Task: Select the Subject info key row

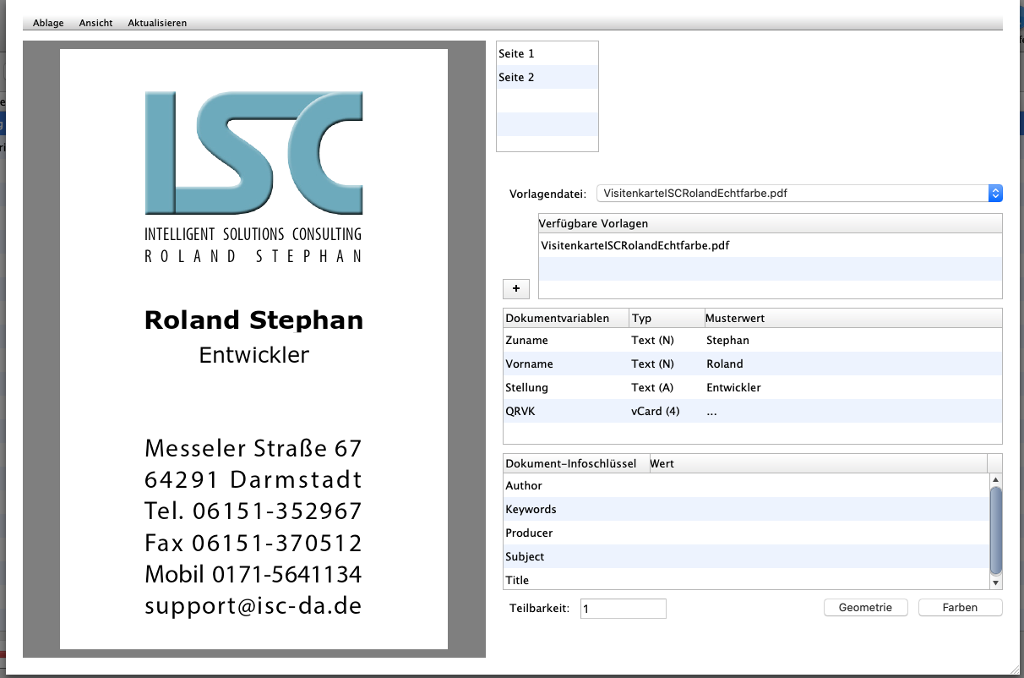Action: [746, 556]
